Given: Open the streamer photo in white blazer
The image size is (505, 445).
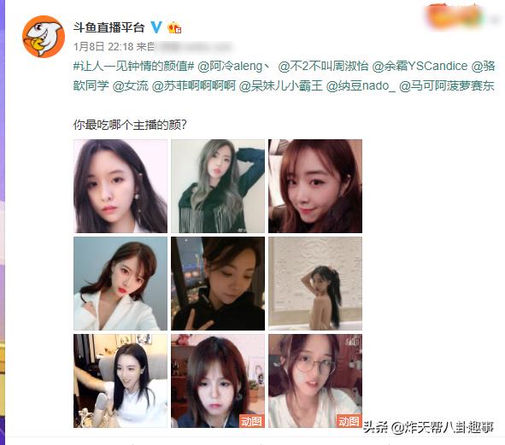Looking at the screenshot, I should click(x=120, y=284).
